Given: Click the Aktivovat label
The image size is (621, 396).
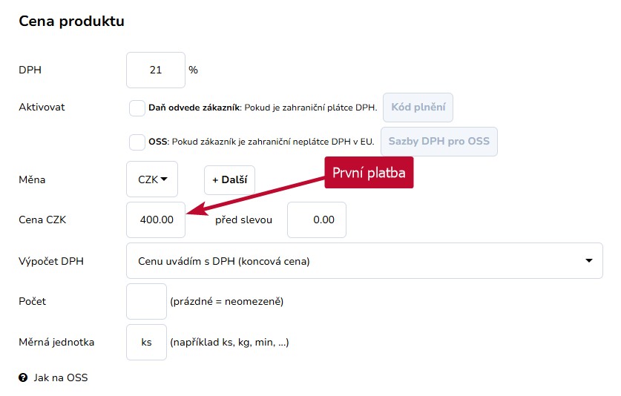Looking at the screenshot, I should pyautogui.click(x=42, y=108).
